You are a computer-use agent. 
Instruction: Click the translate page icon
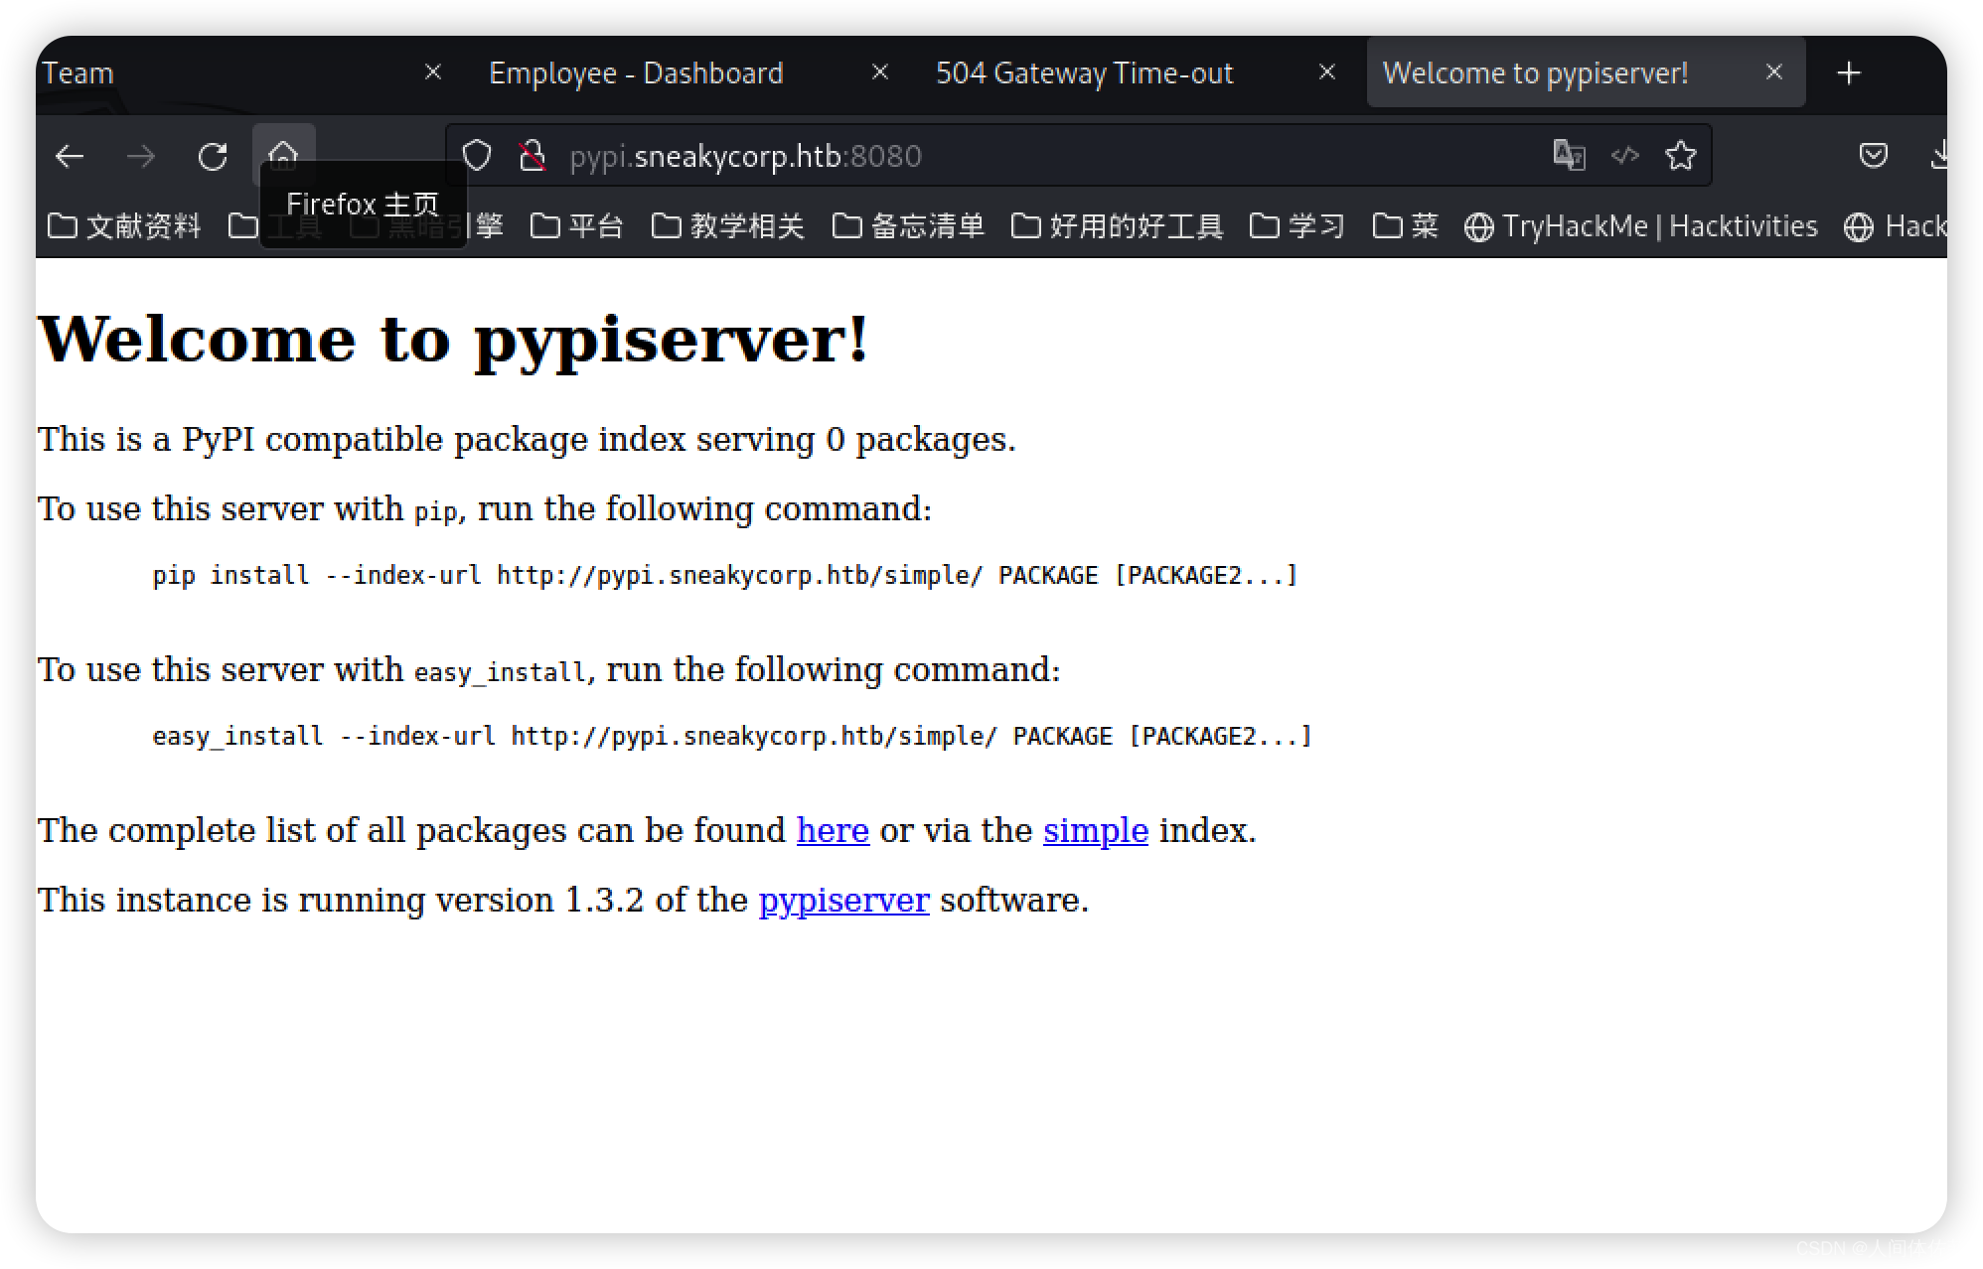coord(1569,155)
